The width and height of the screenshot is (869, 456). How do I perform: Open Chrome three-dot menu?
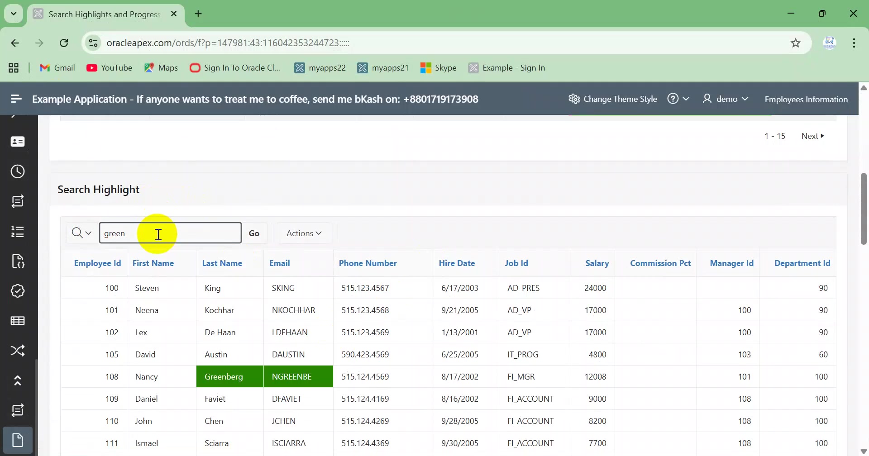[x=854, y=43]
